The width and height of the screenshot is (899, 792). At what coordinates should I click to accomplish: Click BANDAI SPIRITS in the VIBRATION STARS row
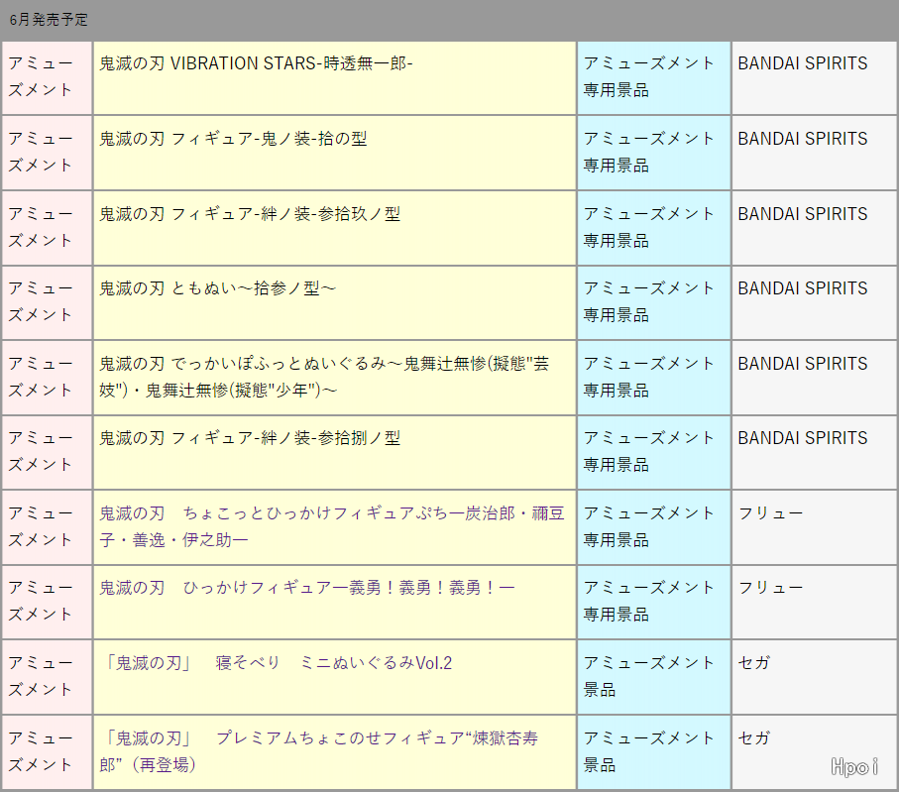[802, 63]
